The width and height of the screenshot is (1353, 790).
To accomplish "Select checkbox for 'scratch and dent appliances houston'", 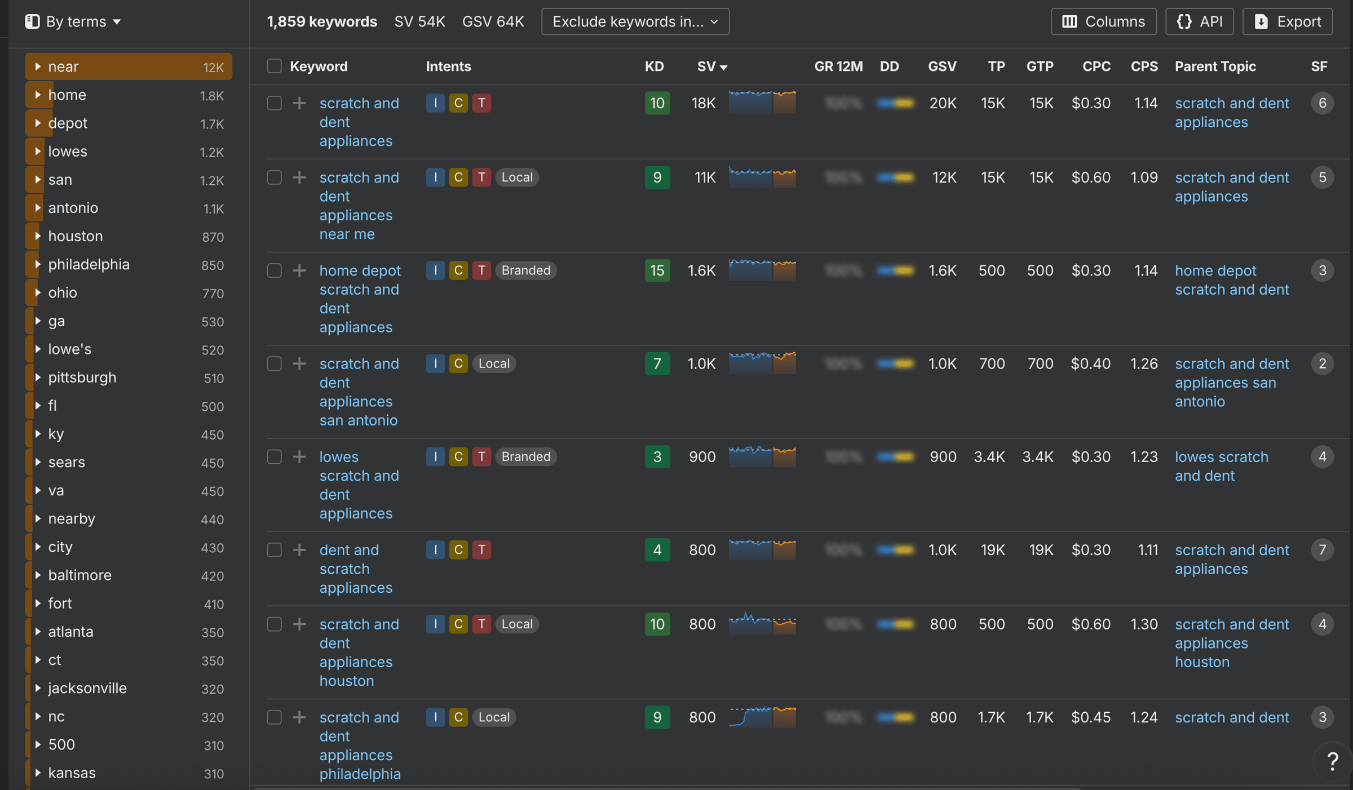I will [274, 624].
